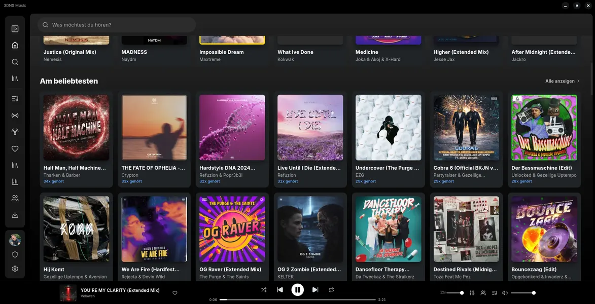The width and height of the screenshot is (595, 304).
Task: Open settings via the gear icon
Action: (x=15, y=269)
